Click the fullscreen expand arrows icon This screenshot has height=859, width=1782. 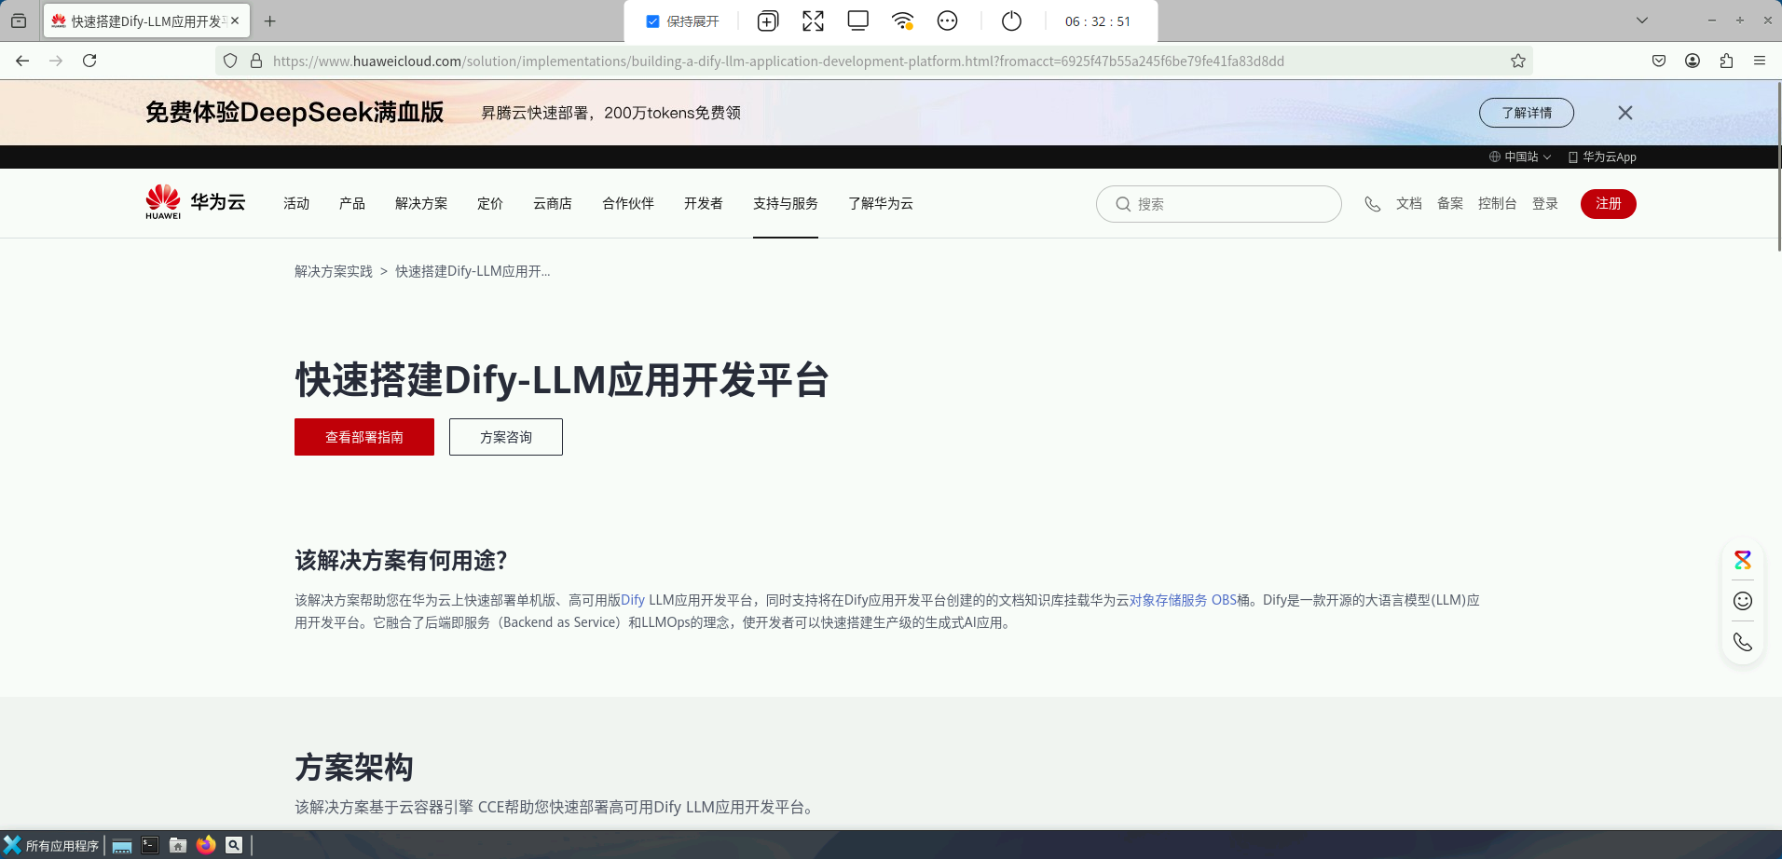click(813, 21)
